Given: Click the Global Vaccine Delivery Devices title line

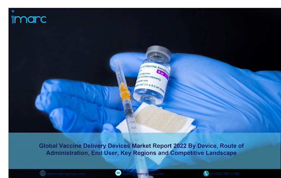Looking at the screenshot, I should pyautogui.click(x=141, y=146).
